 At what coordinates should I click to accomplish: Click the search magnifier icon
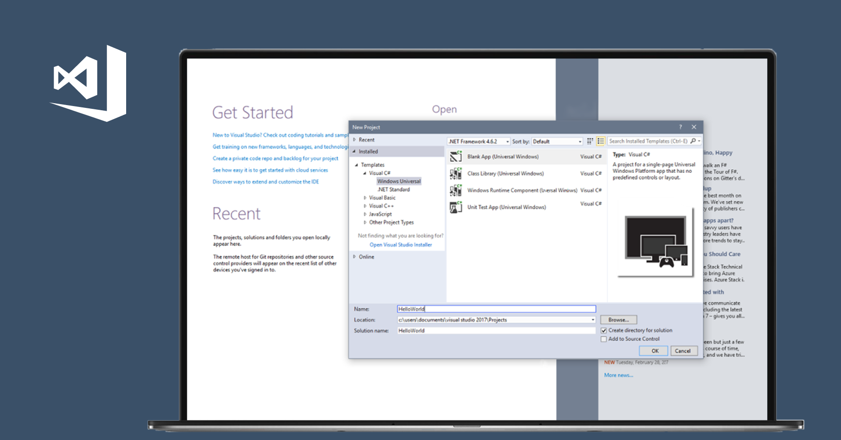pos(693,141)
